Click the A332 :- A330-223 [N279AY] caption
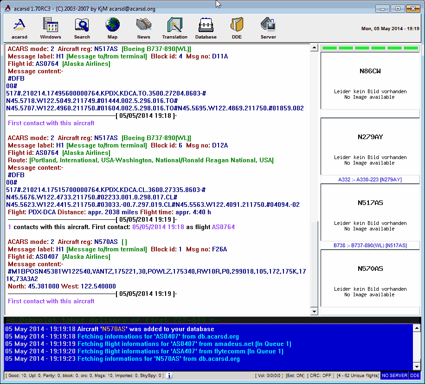The height and width of the screenshot is (384, 425). [370, 179]
